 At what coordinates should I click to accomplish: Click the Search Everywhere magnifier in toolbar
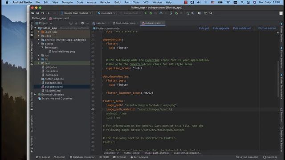[x=211, y=13]
